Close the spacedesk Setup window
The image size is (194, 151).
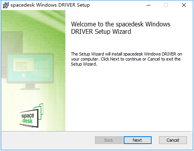(x=184, y=5)
